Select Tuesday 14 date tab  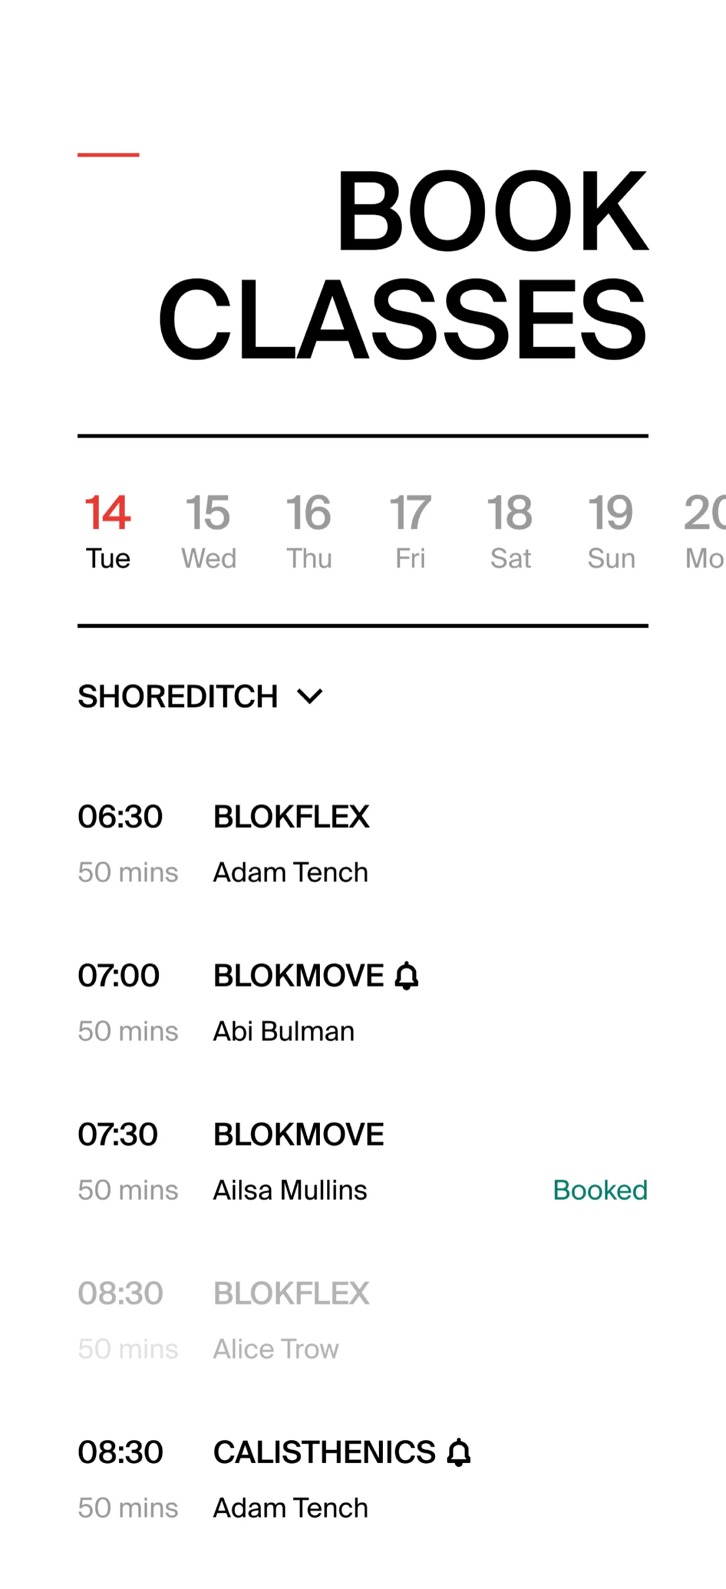click(108, 531)
